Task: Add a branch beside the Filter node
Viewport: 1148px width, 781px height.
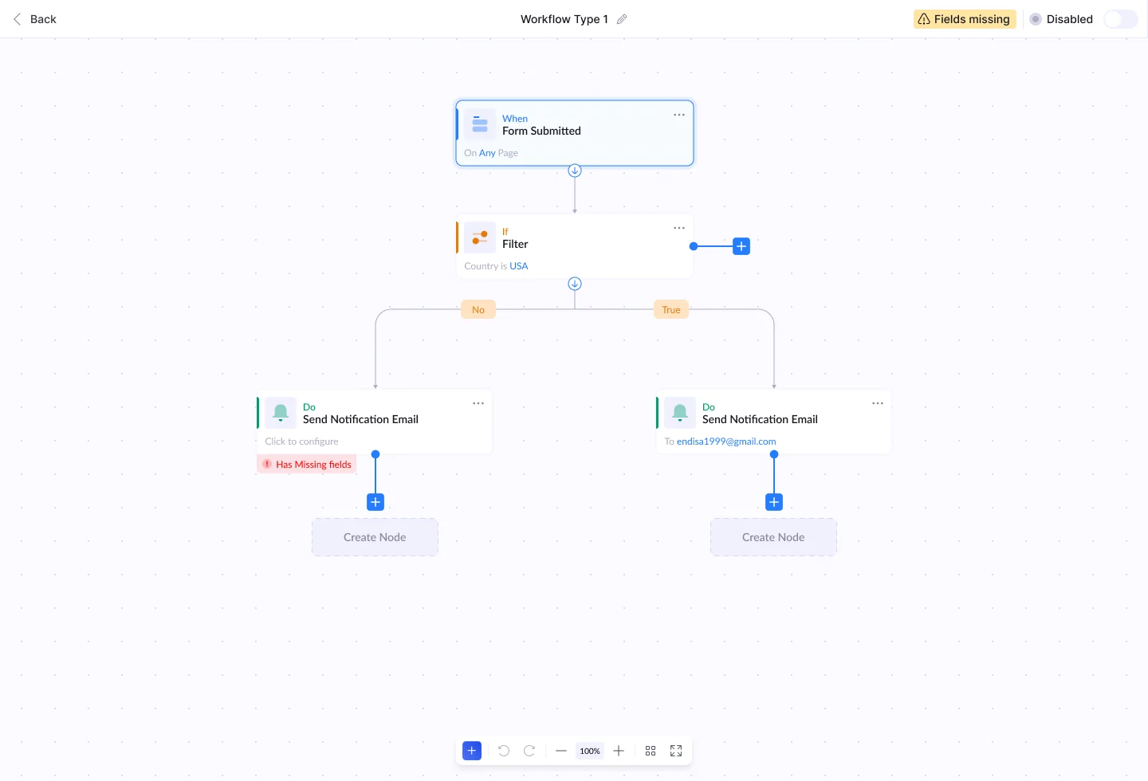Action: pyautogui.click(x=741, y=246)
